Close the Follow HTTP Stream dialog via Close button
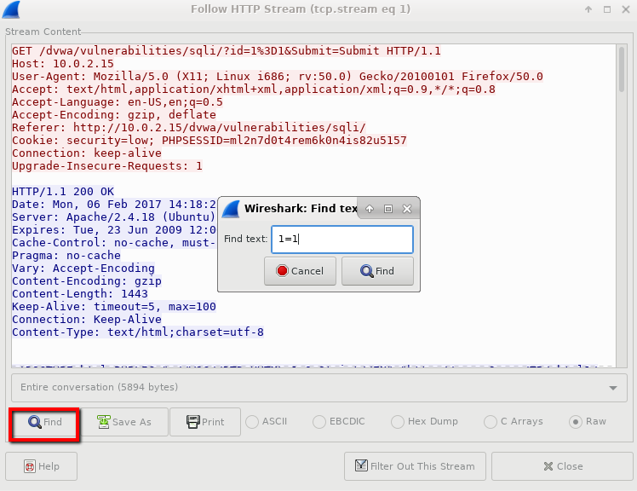The height and width of the screenshot is (491, 637). click(563, 466)
